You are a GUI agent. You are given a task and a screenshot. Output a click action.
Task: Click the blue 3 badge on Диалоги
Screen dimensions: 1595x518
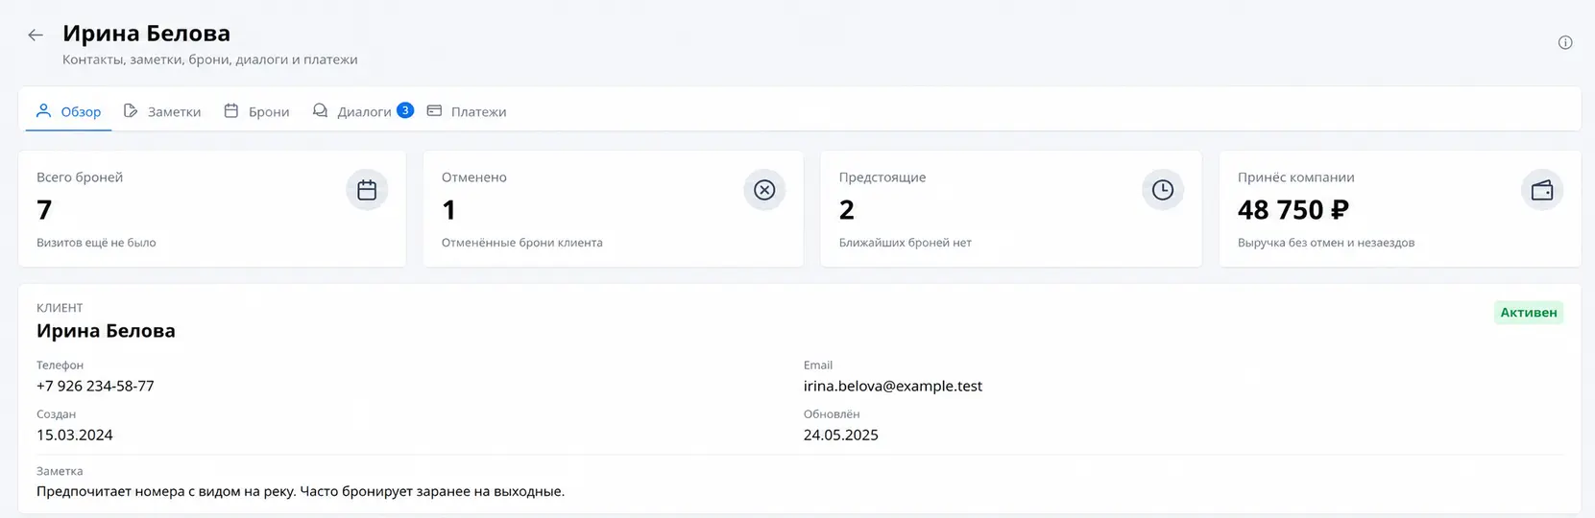(x=405, y=110)
